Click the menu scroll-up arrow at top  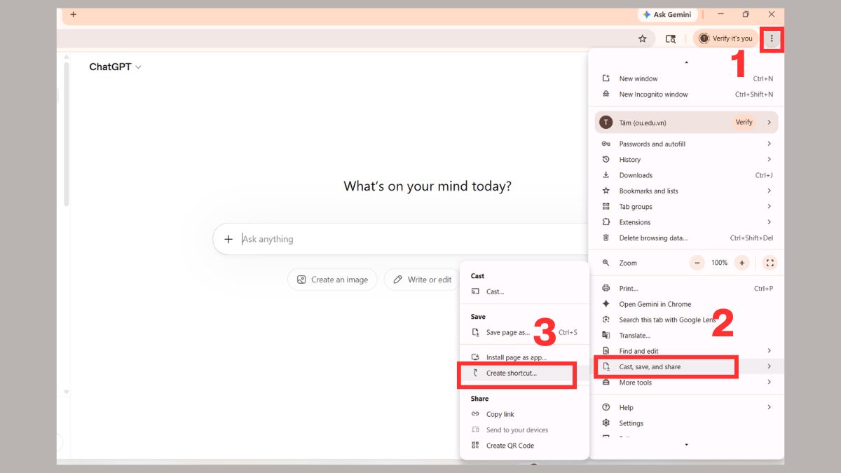pos(686,63)
